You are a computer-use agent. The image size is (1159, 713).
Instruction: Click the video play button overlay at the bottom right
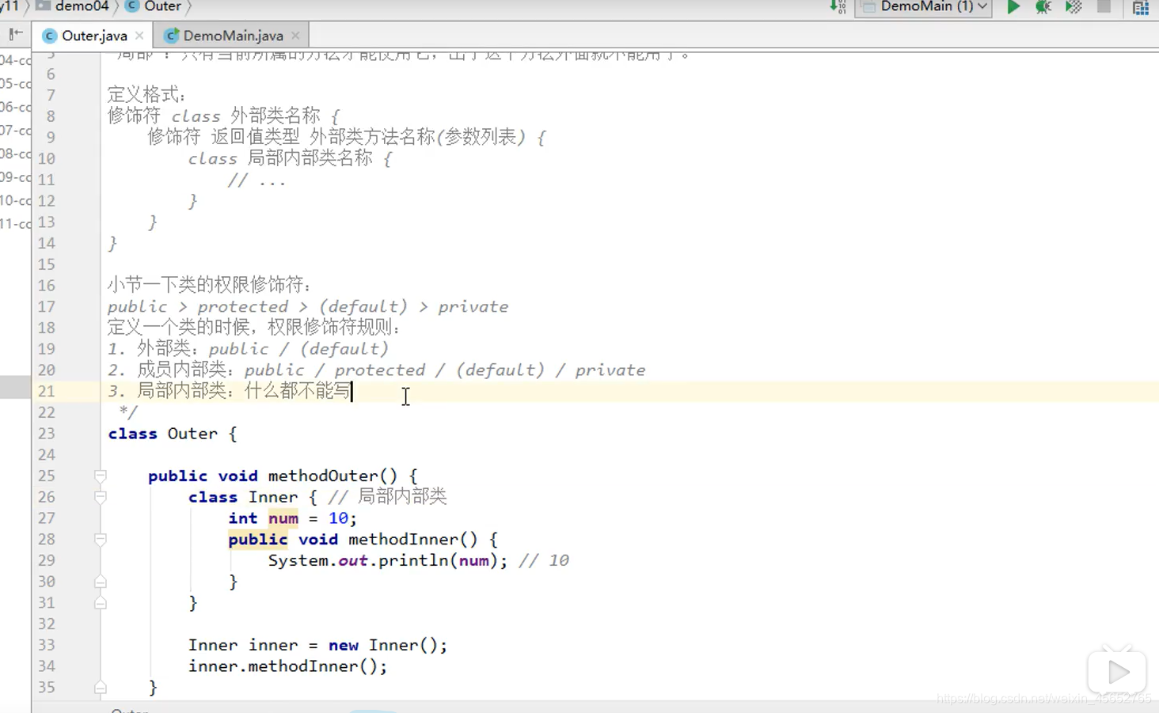tap(1117, 673)
